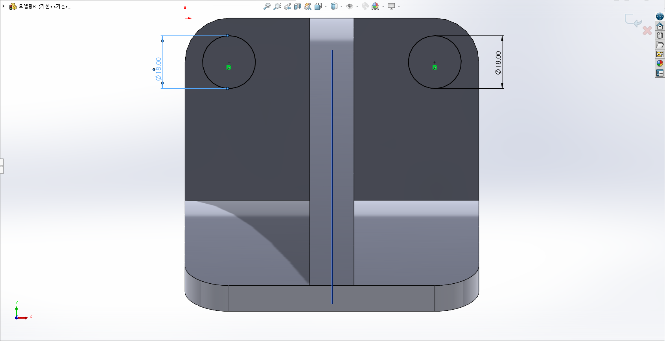Open the 3DEXPERIENCE task pane tab
Viewport: 665px width, 341px height.
(660, 16)
